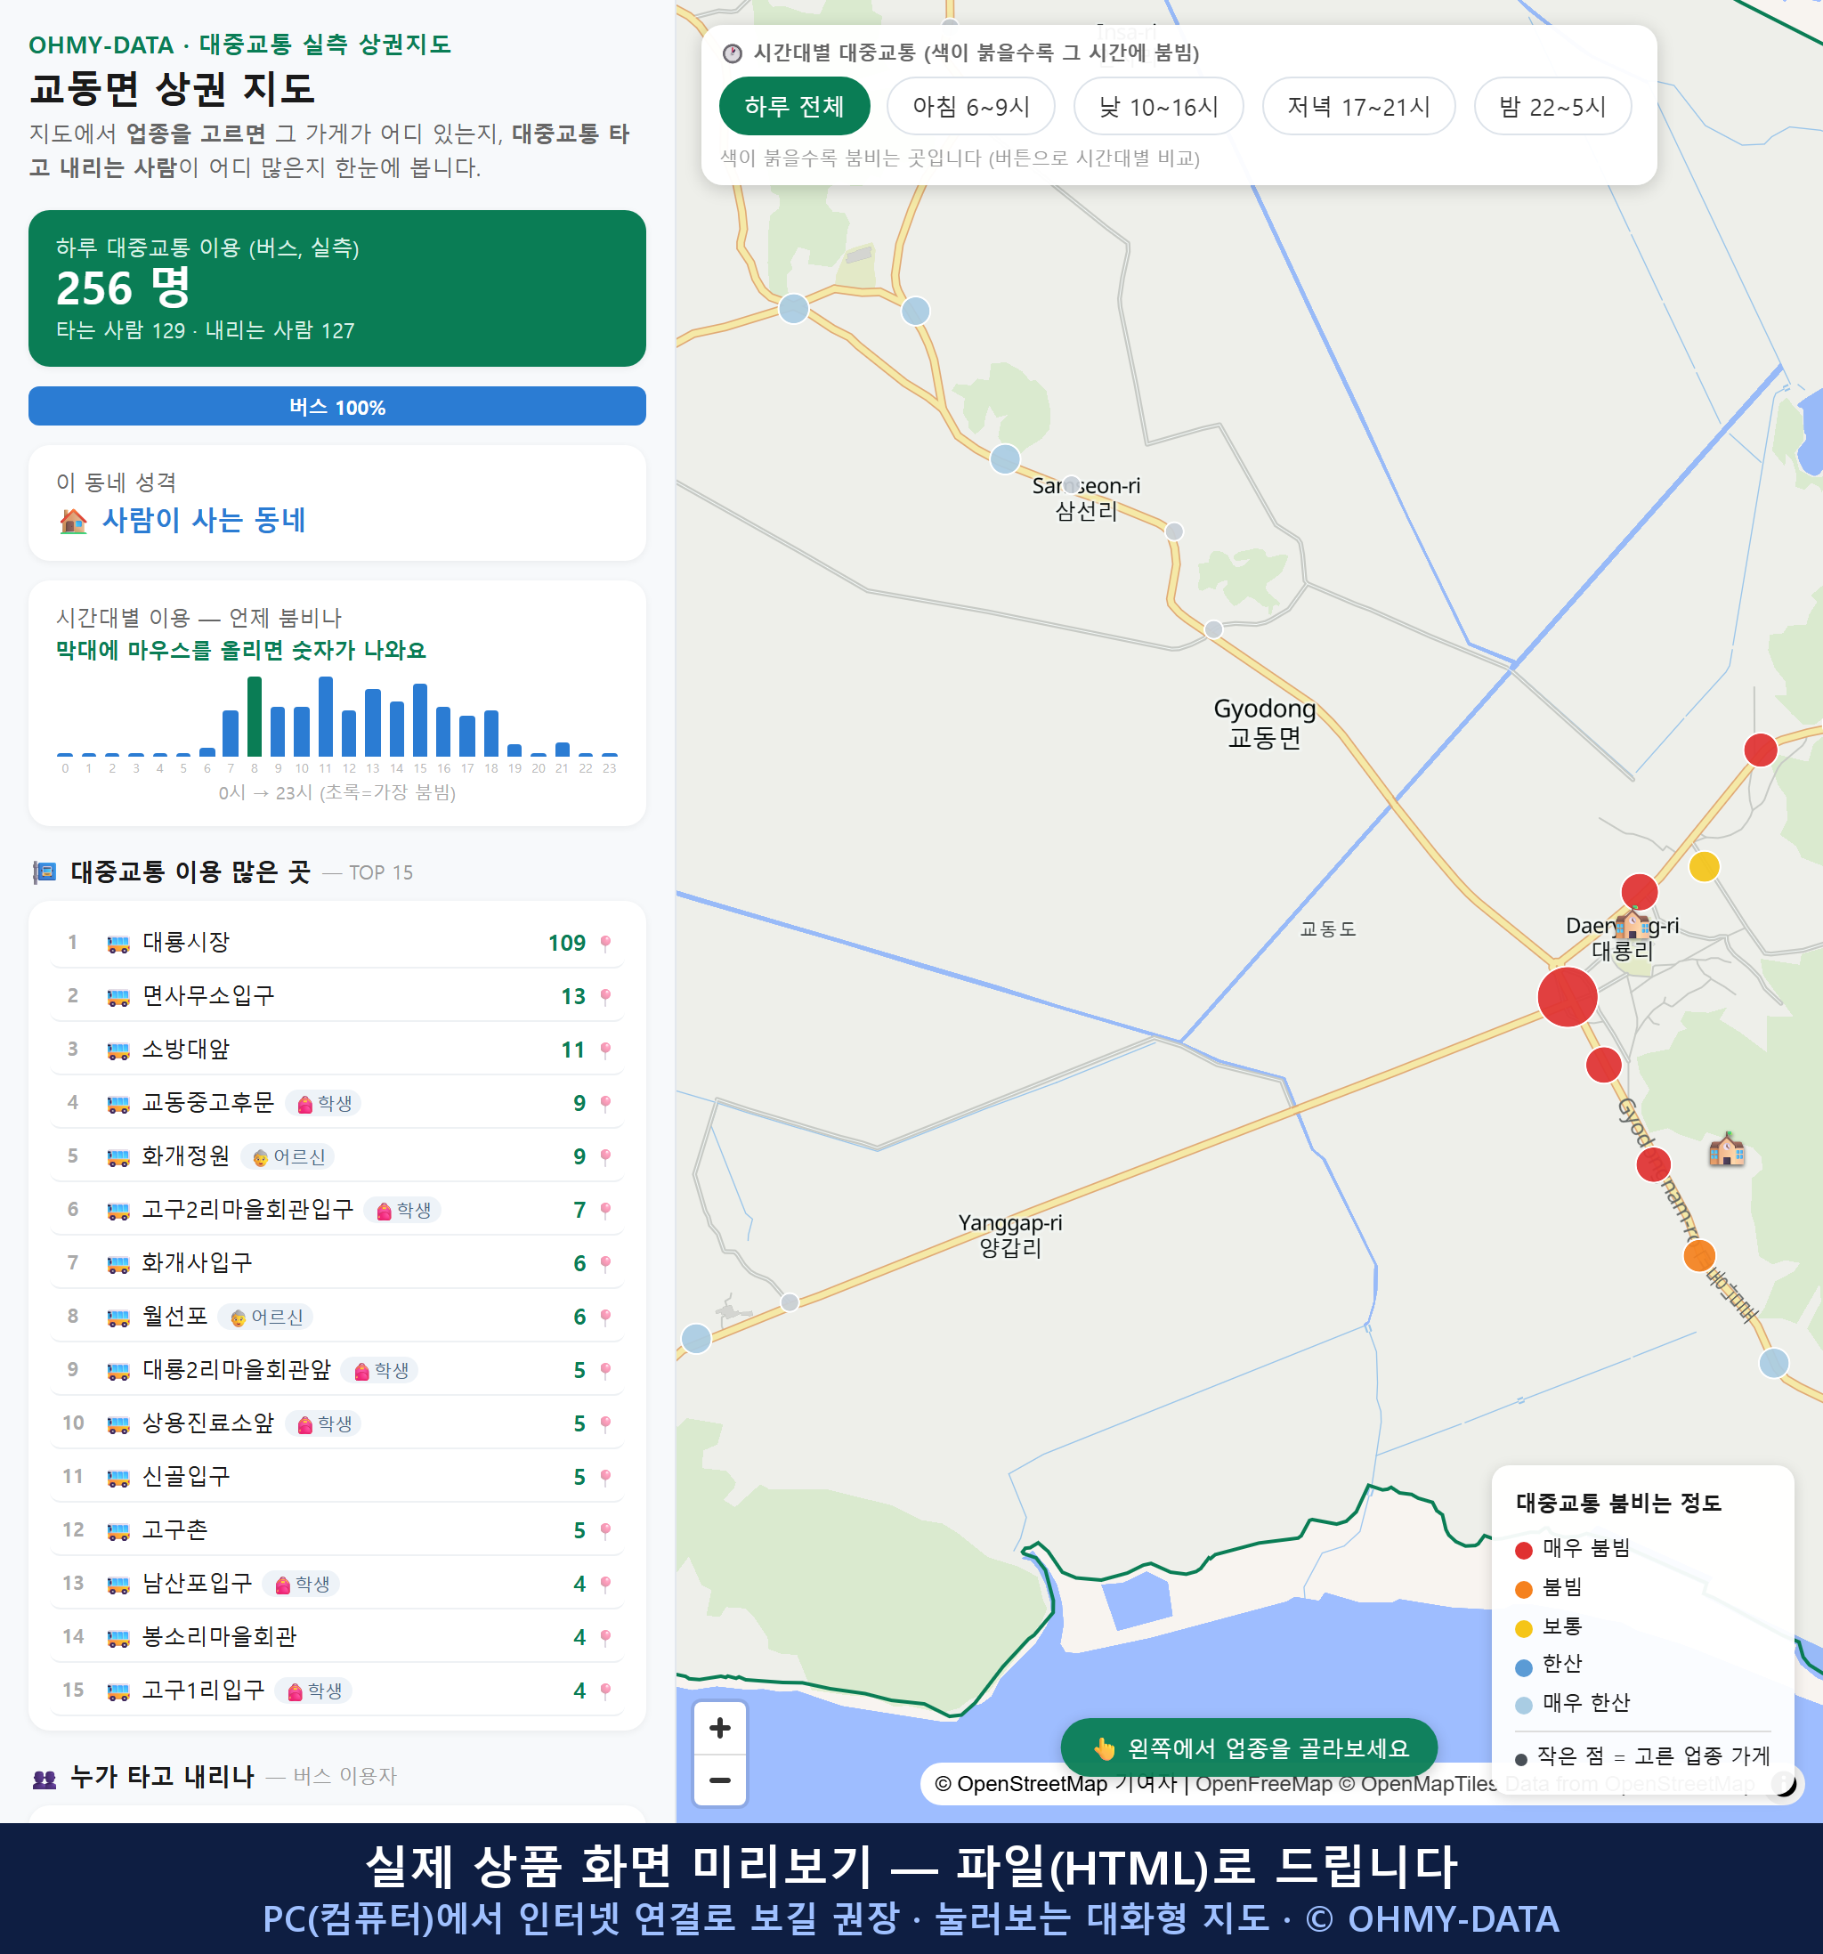Click the largest red stop marker at 대룡리
This screenshot has width=1823, height=1954.
[1568, 997]
